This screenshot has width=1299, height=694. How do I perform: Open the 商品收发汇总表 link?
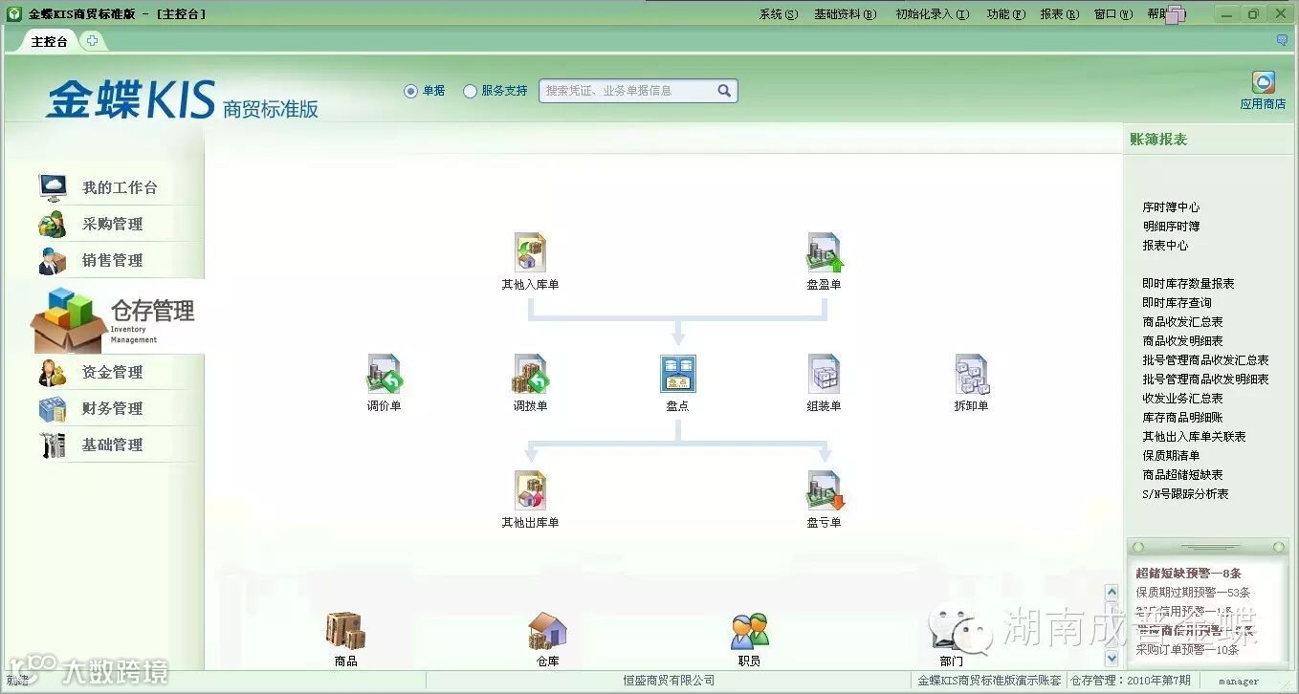[x=1182, y=322]
